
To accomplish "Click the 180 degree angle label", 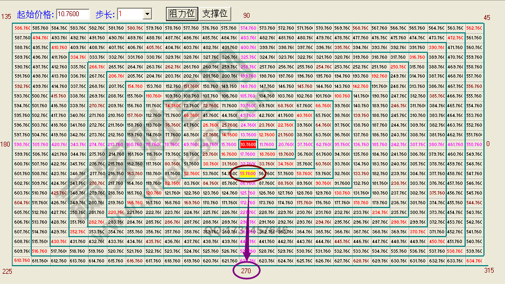I will 6,144.
